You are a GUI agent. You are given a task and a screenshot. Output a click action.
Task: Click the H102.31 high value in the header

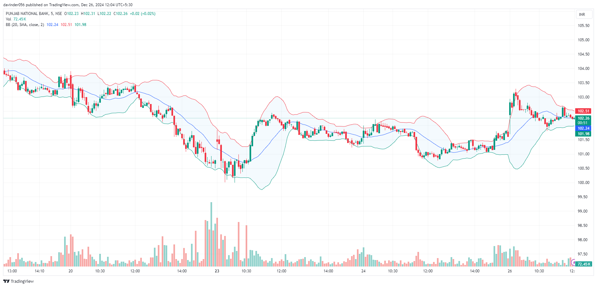pyautogui.click(x=88, y=14)
